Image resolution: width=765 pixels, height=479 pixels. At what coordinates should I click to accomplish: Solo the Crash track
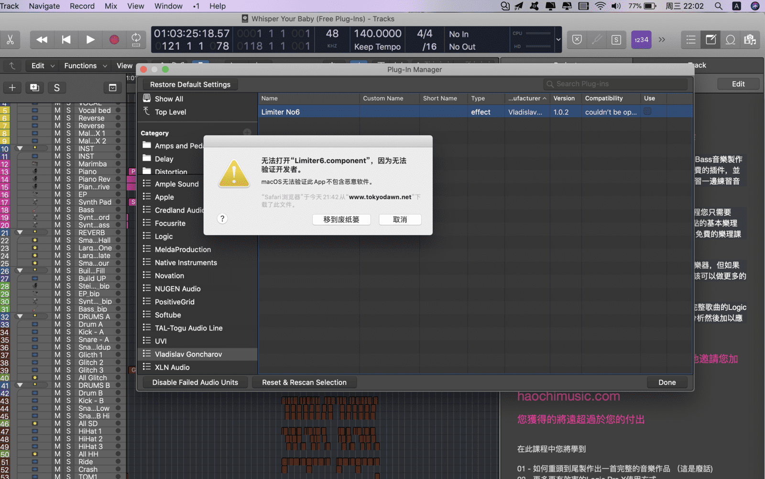click(x=68, y=469)
